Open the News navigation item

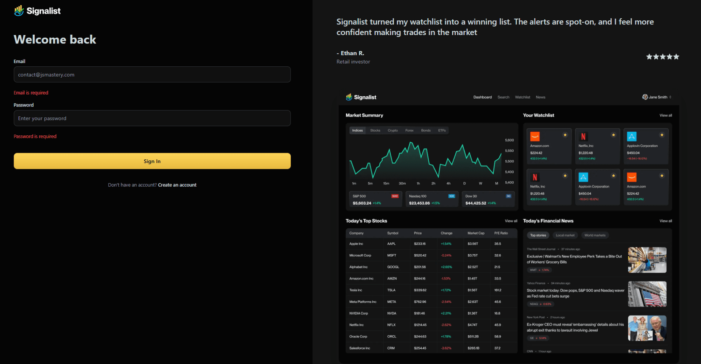click(540, 97)
